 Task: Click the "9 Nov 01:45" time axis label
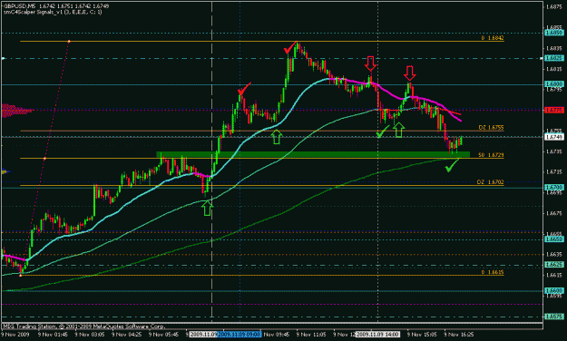coord(53,335)
